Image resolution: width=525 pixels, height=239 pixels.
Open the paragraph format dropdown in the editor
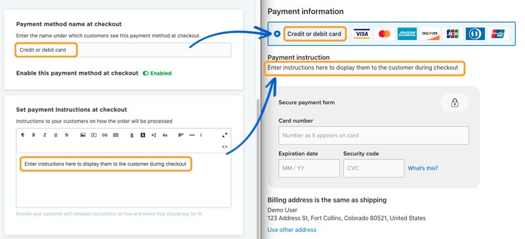[x=23, y=135]
